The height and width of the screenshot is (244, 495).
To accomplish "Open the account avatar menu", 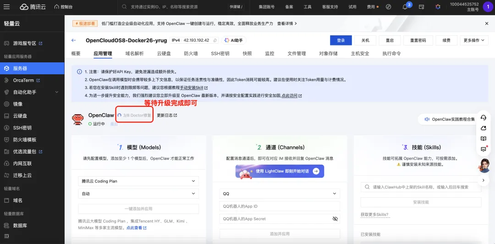I will [488, 6].
